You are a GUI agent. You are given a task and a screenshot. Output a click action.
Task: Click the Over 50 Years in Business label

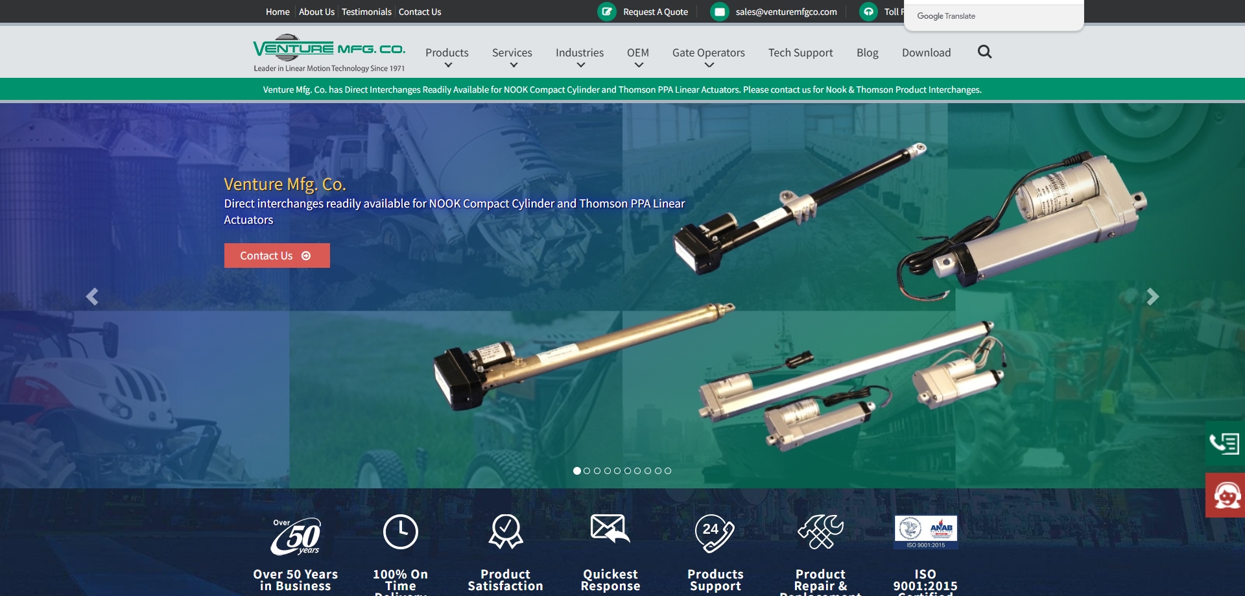click(x=296, y=580)
